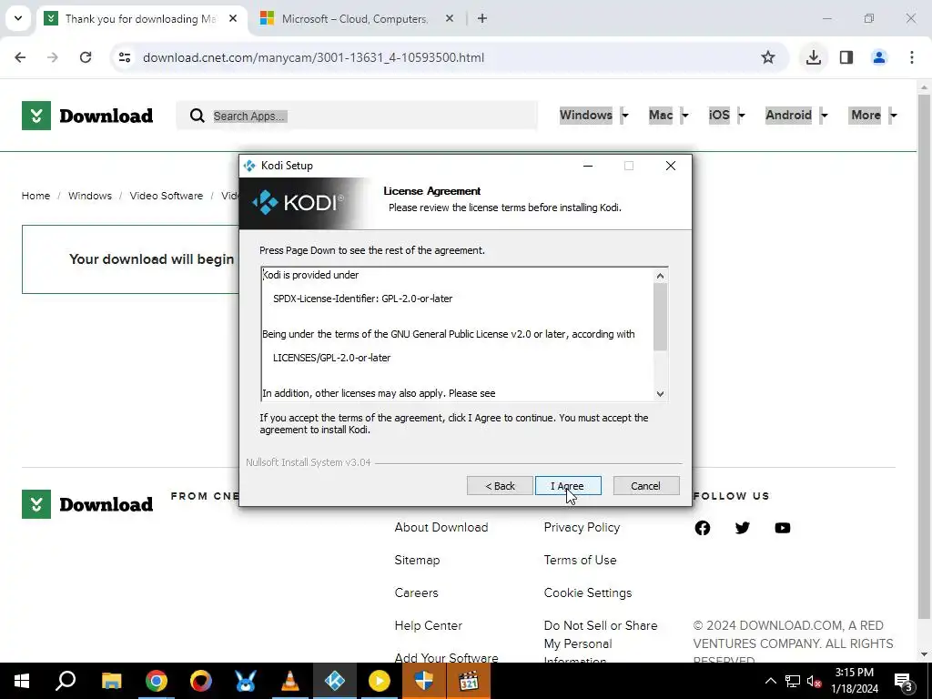
Task: Show hidden system tray icons
Action: 770,681
